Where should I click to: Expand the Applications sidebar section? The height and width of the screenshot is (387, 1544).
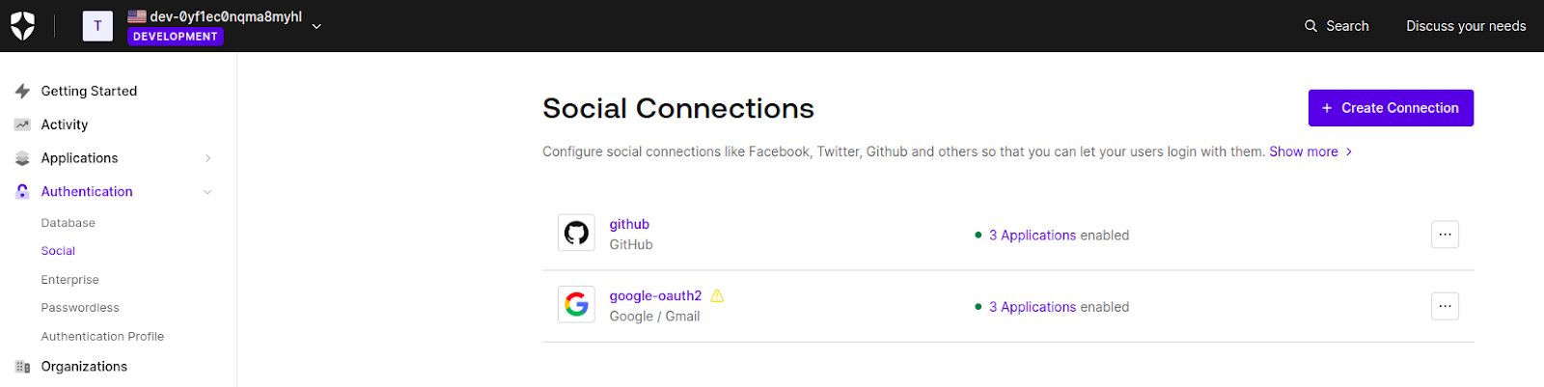[207, 158]
